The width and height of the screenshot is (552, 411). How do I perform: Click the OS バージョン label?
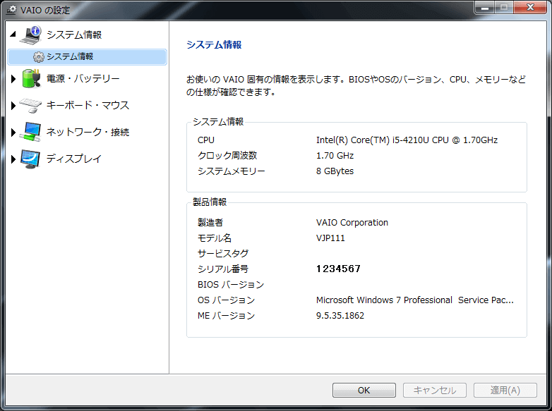coord(227,300)
